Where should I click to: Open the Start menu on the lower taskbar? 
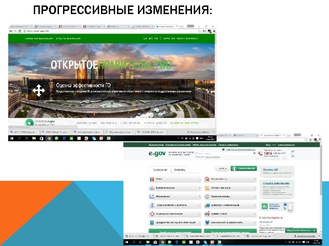127,242
